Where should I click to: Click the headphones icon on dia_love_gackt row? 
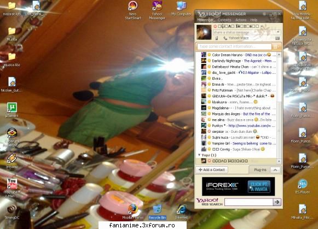[240, 73]
